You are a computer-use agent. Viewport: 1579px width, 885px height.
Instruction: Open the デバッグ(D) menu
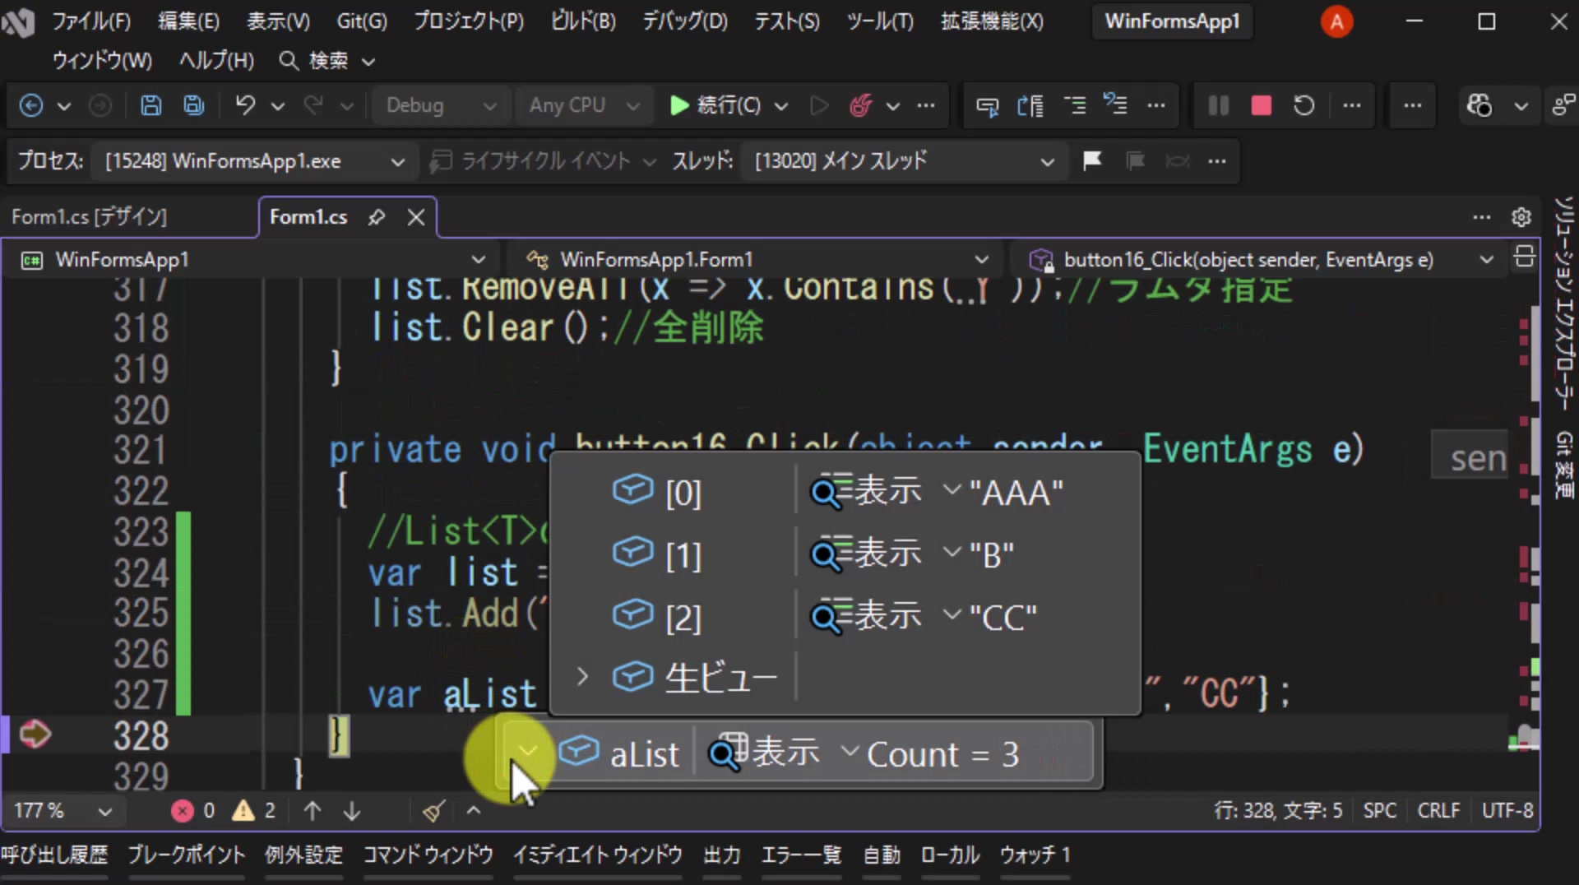click(685, 21)
